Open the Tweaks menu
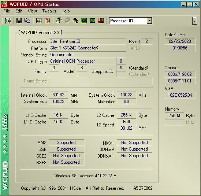 [x=49, y=11]
